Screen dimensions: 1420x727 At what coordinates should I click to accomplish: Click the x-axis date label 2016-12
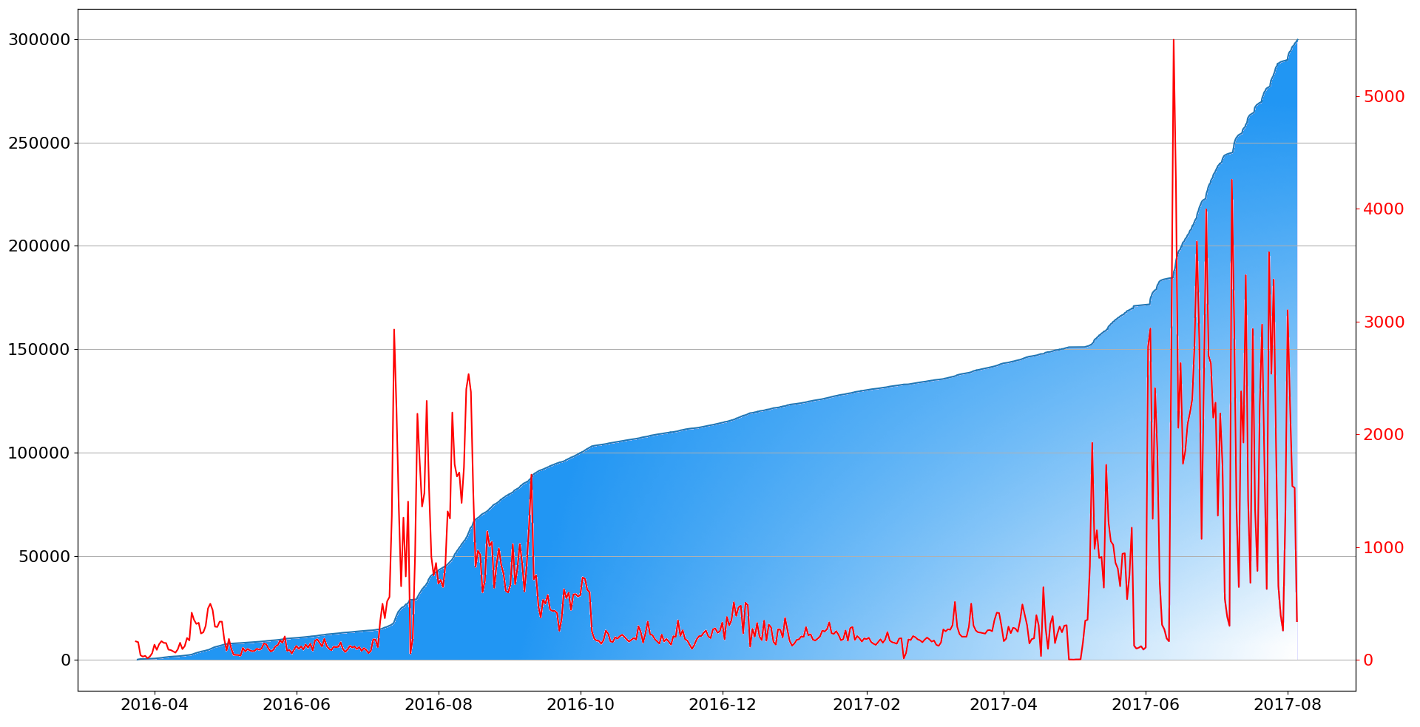coord(723,705)
